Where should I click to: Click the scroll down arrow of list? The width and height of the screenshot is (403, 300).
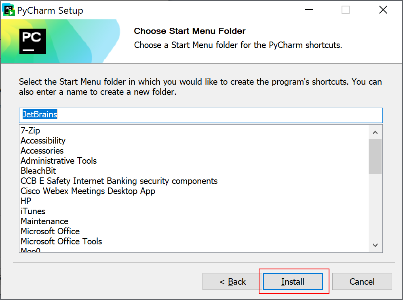click(375, 245)
